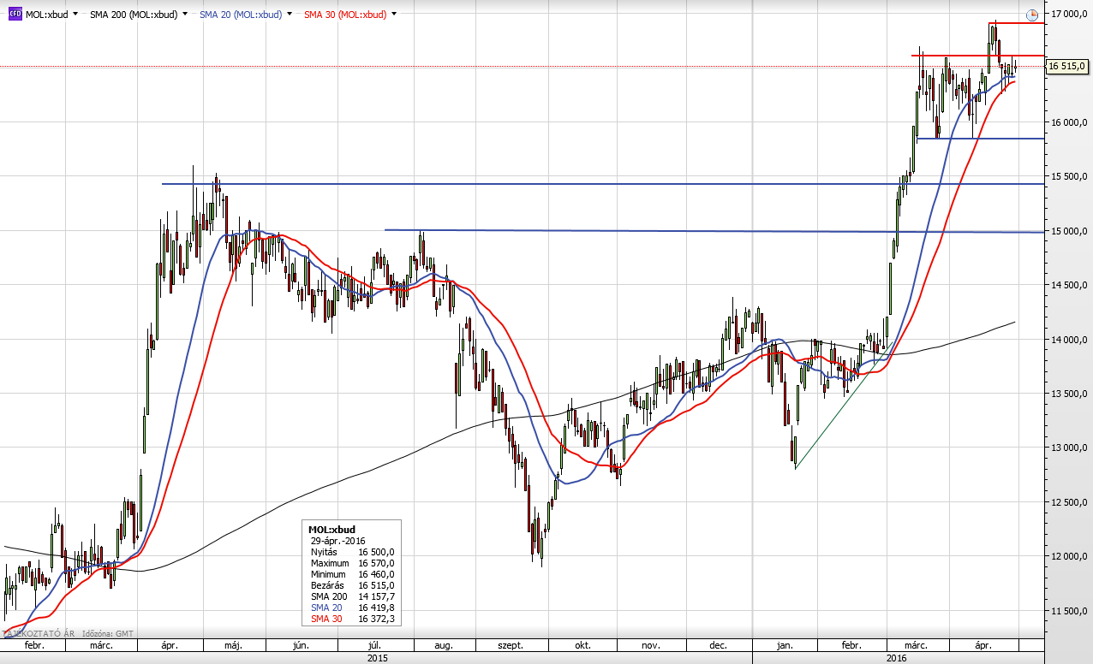Click the 15 000,0 price axis label

1069,231
